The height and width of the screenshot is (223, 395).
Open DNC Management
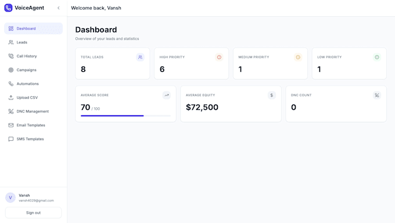pyautogui.click(x=33, y=111)
